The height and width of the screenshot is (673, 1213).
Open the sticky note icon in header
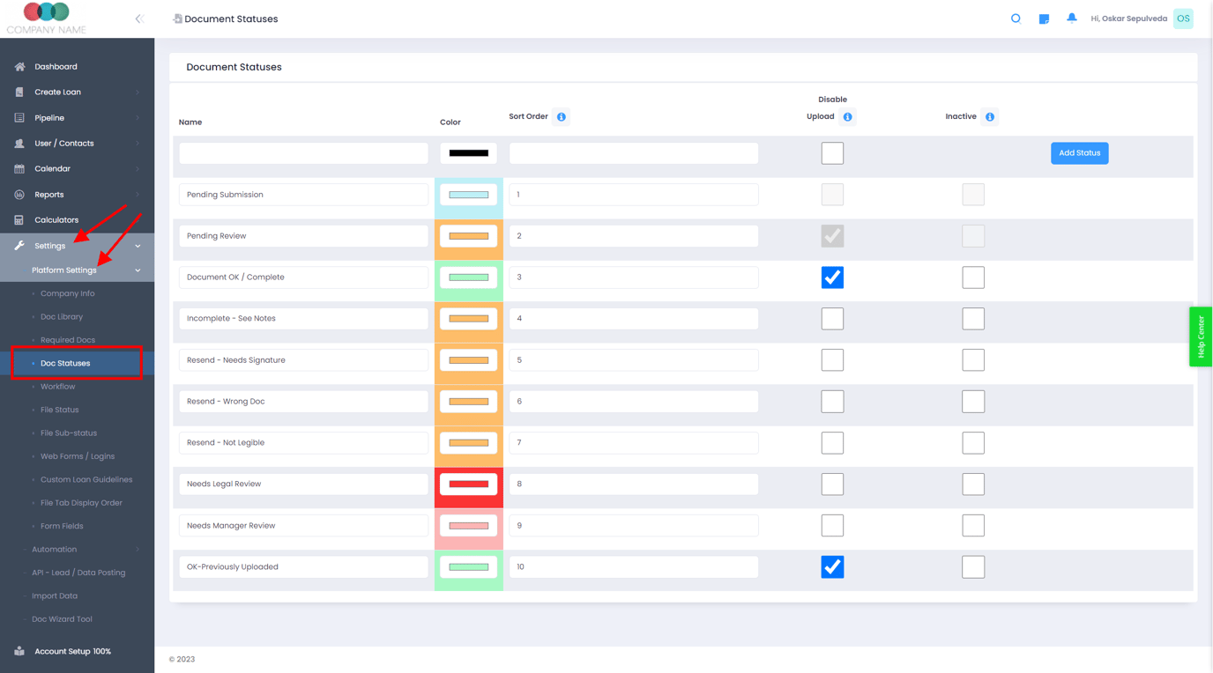pyautogui.click(x=1044, y=18)
